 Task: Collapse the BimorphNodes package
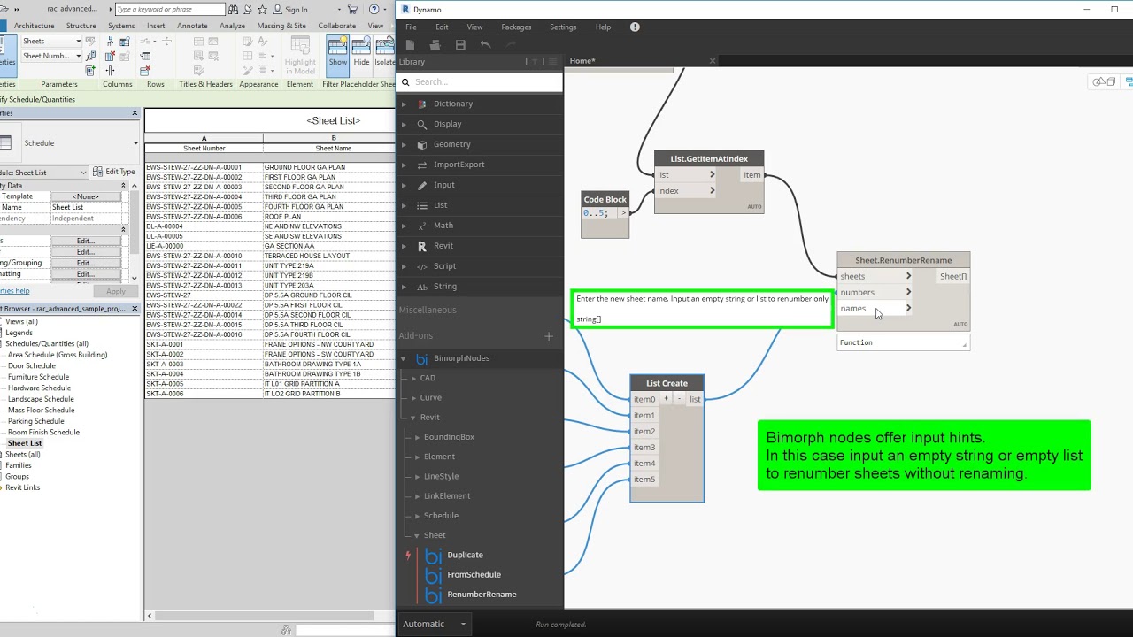point(404,358)
